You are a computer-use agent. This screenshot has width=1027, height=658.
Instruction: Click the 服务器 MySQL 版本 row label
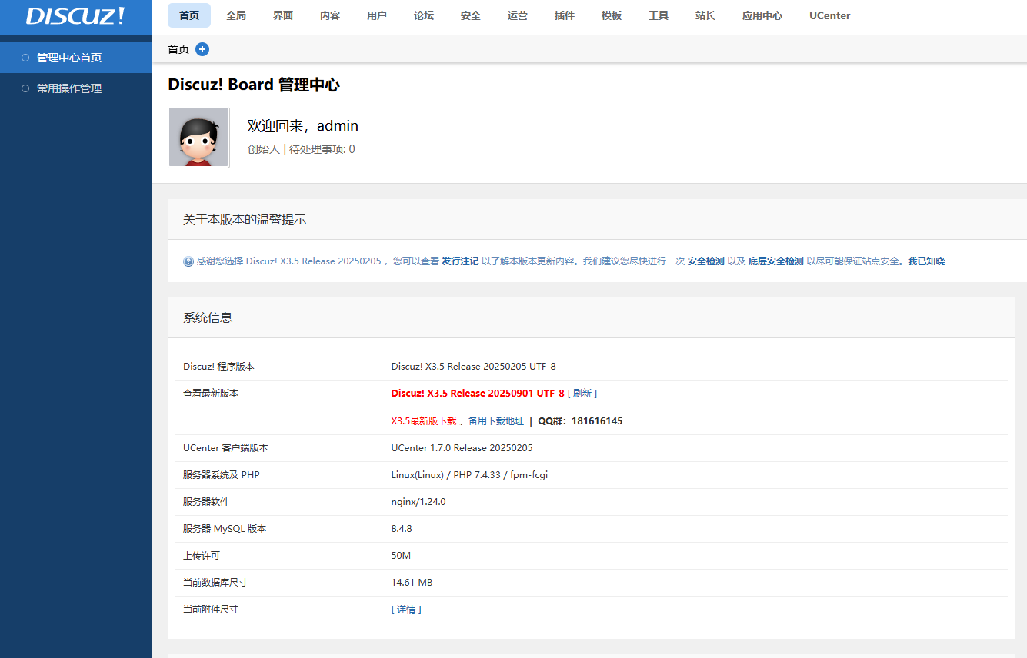tap(225, 529)
